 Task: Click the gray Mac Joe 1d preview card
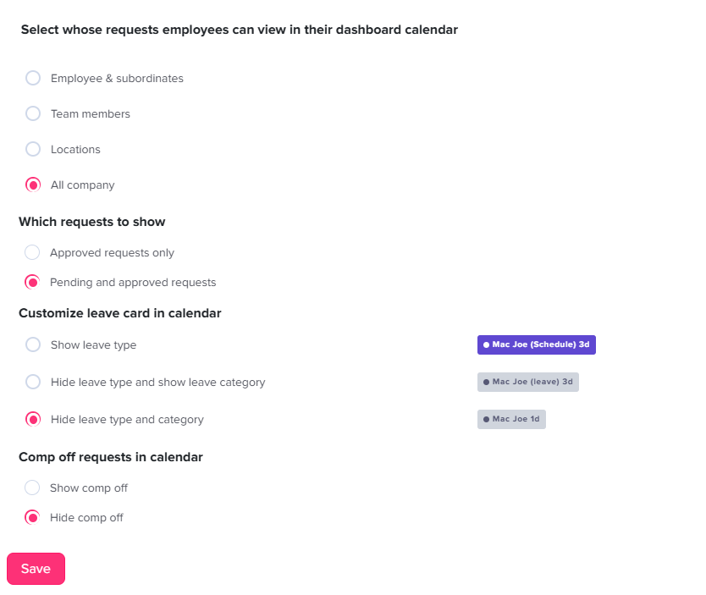(511, 419)
